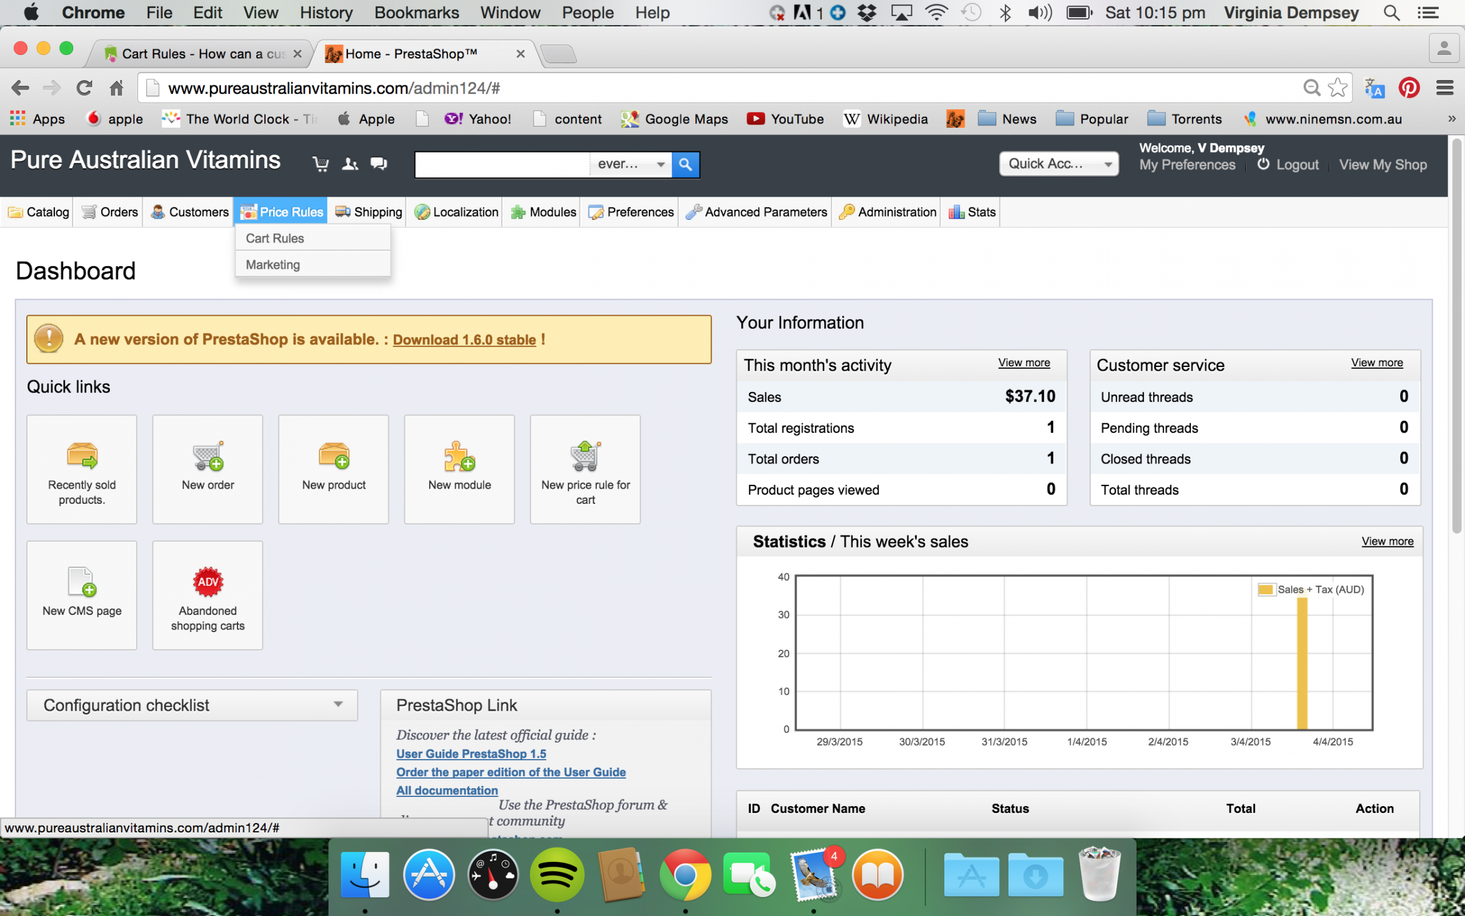Expand the Configuration checklist panel
Screen dimensions: 1465x916
coord(192,705)
